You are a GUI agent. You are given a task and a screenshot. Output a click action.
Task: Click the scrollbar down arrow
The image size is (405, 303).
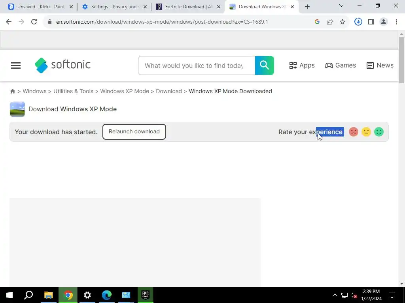point(401,284)
